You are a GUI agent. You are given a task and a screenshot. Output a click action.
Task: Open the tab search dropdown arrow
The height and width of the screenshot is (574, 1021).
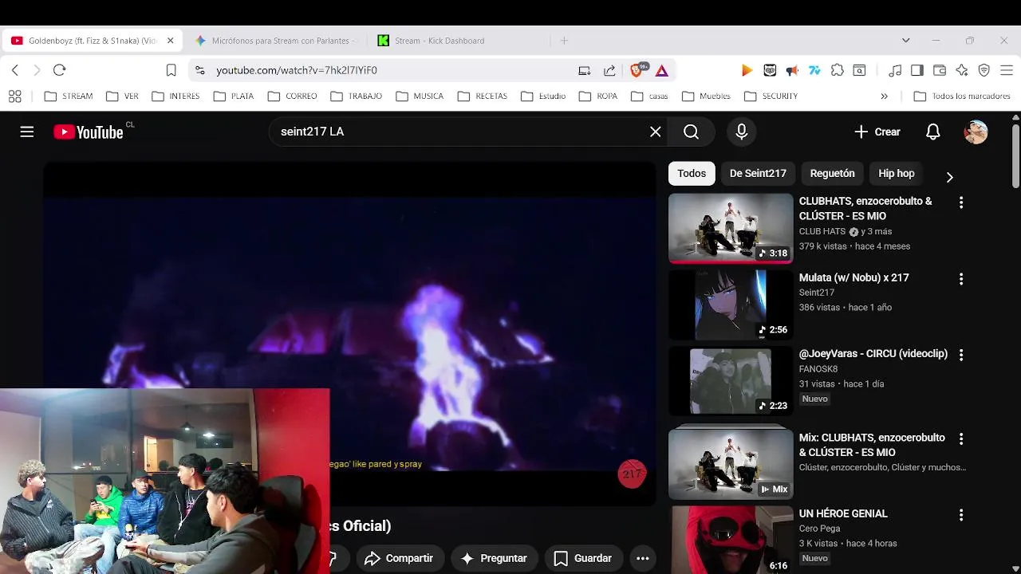905,41
